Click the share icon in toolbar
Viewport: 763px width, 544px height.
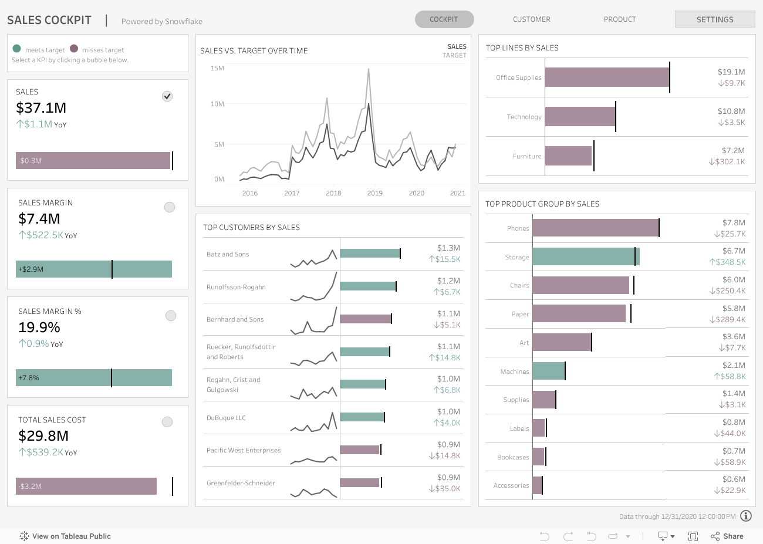pos(715,536)
